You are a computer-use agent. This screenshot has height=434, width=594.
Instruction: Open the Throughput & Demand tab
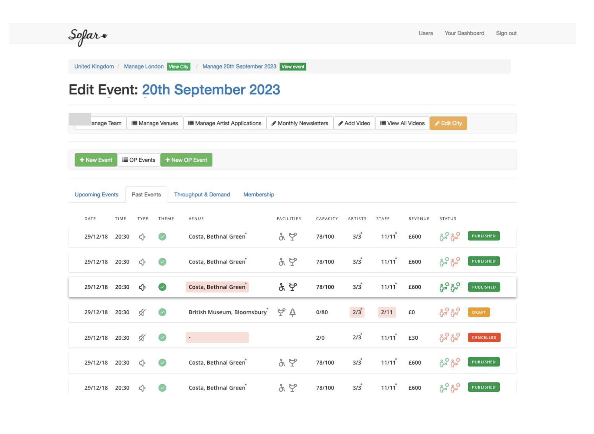pyautogui.click(x=202, y=194)
